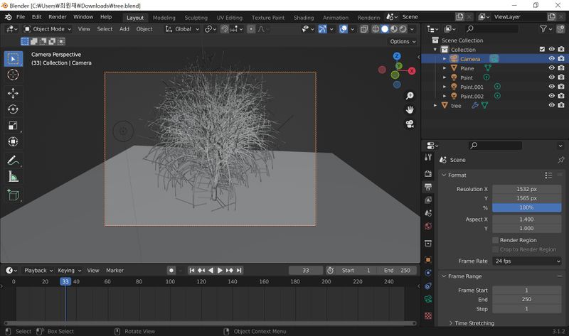Switch to Modeling workspace tab
The width and height of the screenshot is (569, 336).
tap(164, 18)
